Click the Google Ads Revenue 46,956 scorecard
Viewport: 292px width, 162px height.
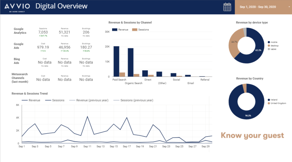coord(64,47)
